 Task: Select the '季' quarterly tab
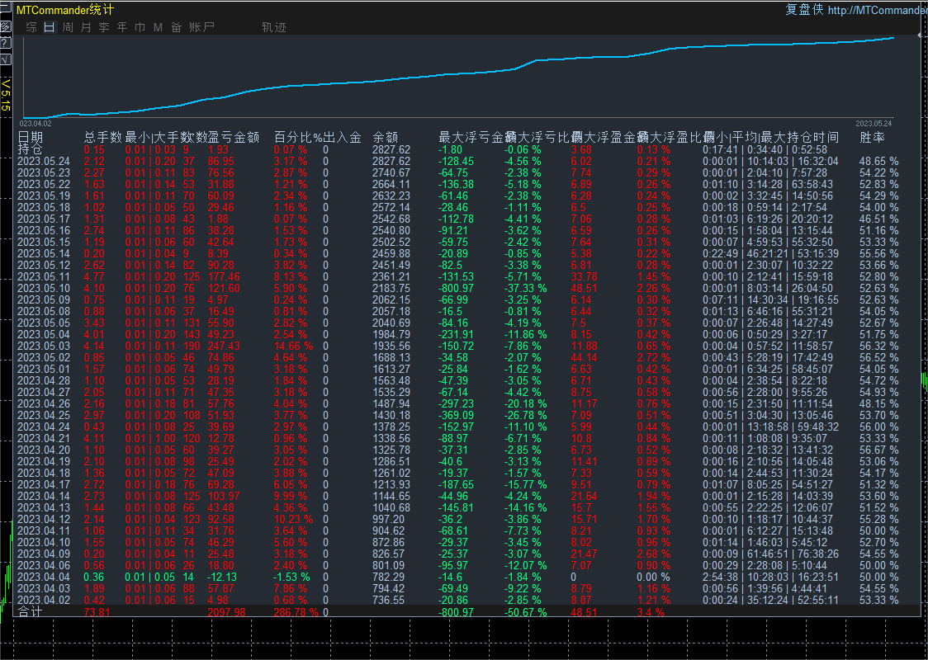[104, 27]
